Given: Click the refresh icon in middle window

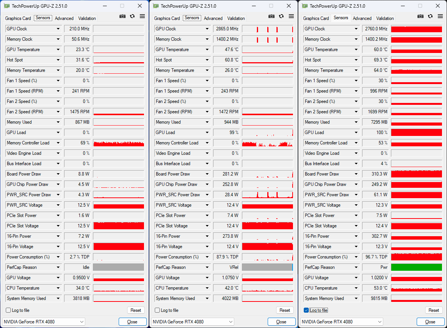Looking at the screenshot, I should pyautogui.click(x=281, y=16).
